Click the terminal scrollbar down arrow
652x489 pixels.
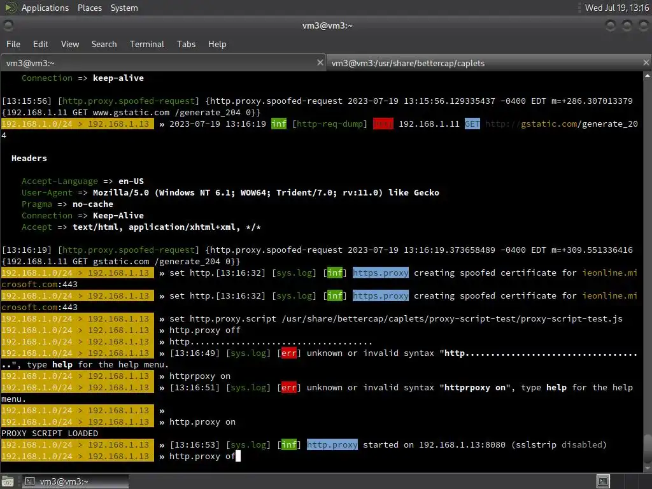click(648, 468)
